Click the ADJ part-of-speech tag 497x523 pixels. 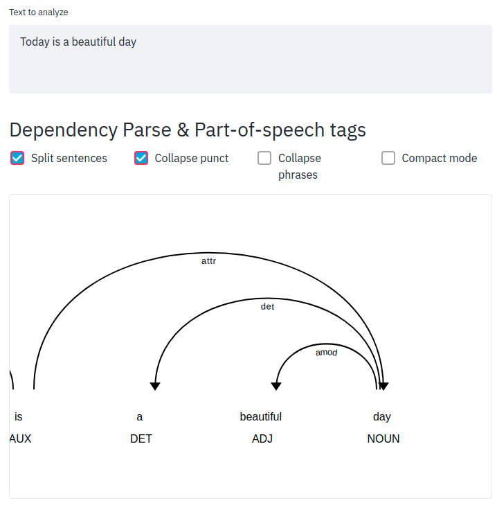(x=262, y=438)
